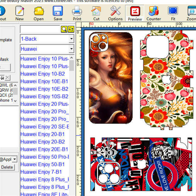The width and height of the screenshot is (196, 196).
Task: Start cutting with the Cut tool
Action: point(96,14)
